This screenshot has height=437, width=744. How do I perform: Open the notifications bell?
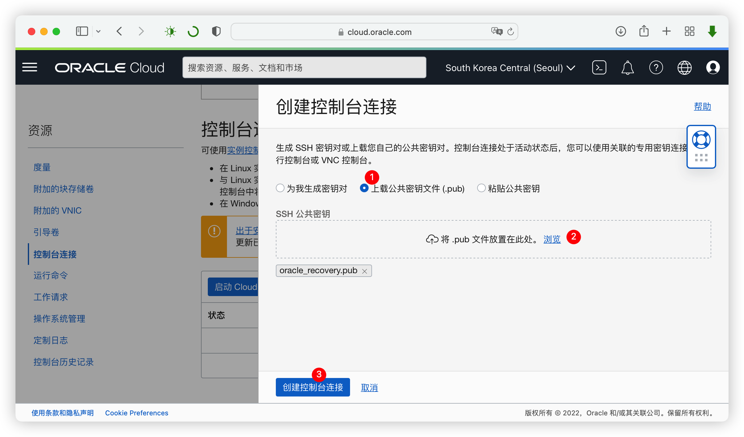(x=627, y=67)
